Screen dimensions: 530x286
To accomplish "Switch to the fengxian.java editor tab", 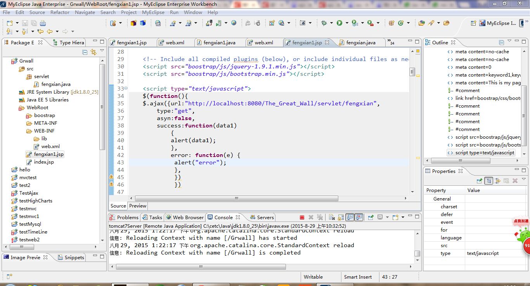I will [x=360, y=42].
